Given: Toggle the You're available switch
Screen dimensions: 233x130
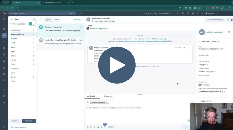Looking at the screenshot, I should click(x=32, y=24).
